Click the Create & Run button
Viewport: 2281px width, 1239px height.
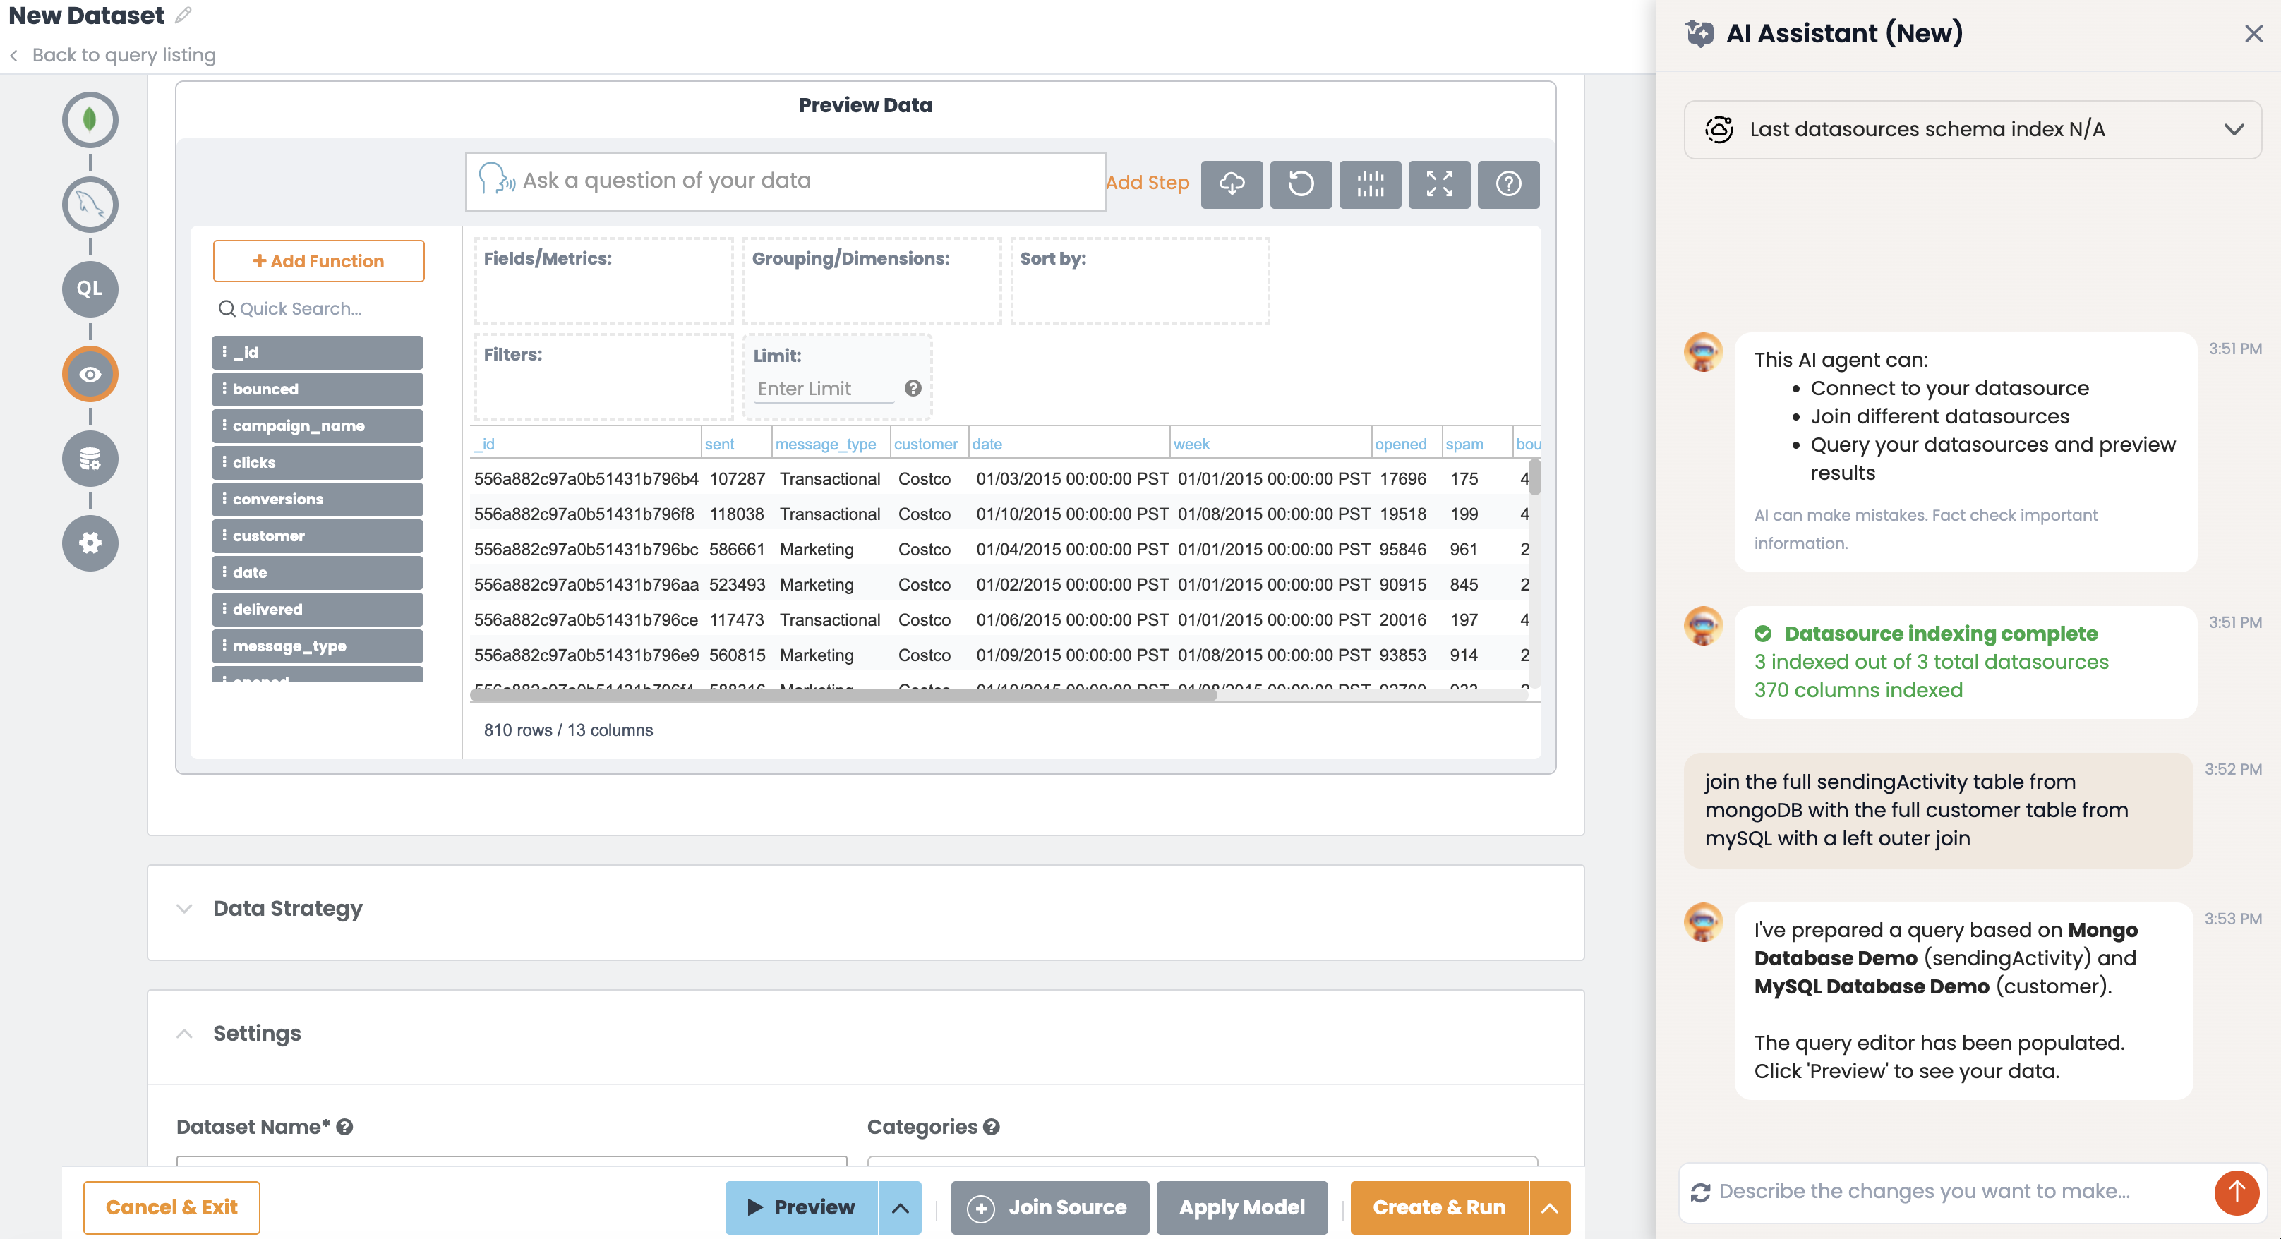1439,1207
